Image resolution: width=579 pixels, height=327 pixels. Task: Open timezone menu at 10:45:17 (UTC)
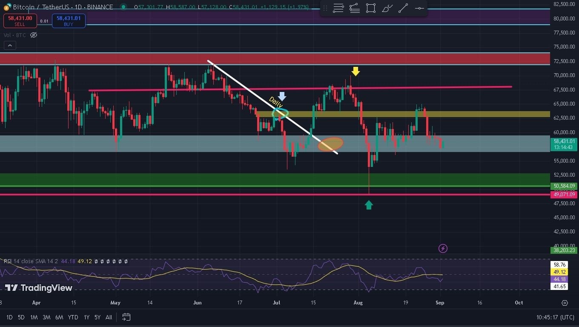[556, 317]
